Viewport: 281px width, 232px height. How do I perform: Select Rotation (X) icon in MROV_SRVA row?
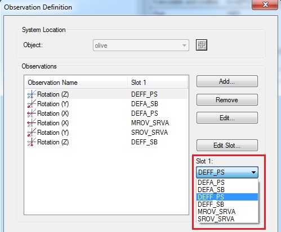click(32, 123)
